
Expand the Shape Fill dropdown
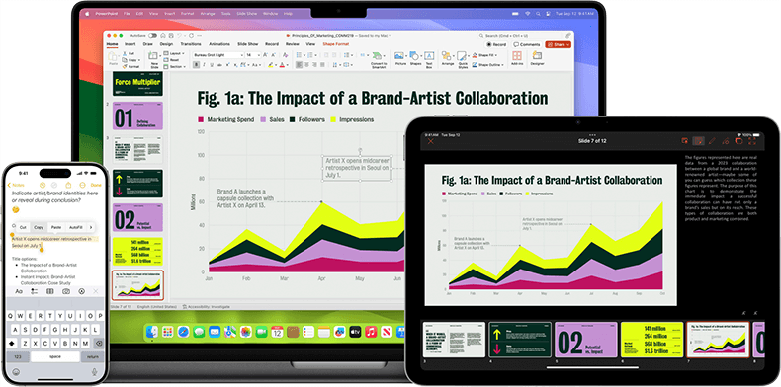487,55
